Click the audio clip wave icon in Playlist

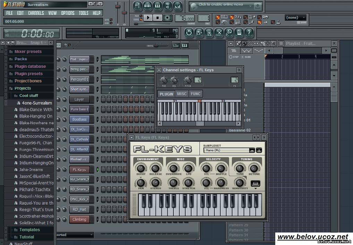click(x=234, y=51)
